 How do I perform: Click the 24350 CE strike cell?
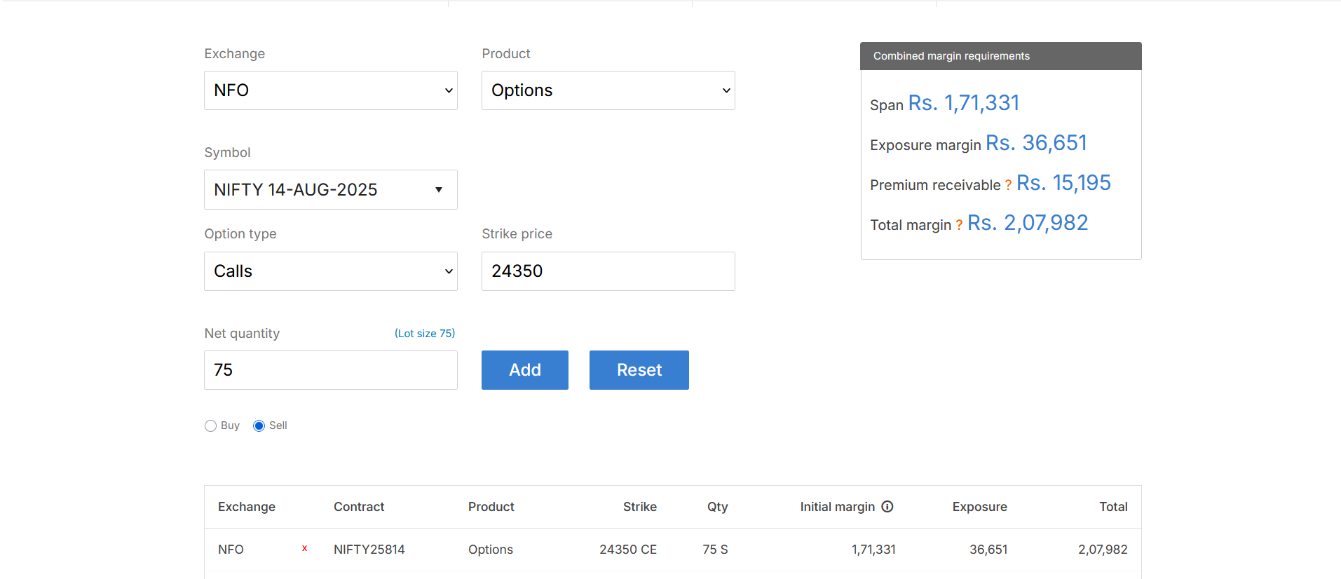[628, 550]
